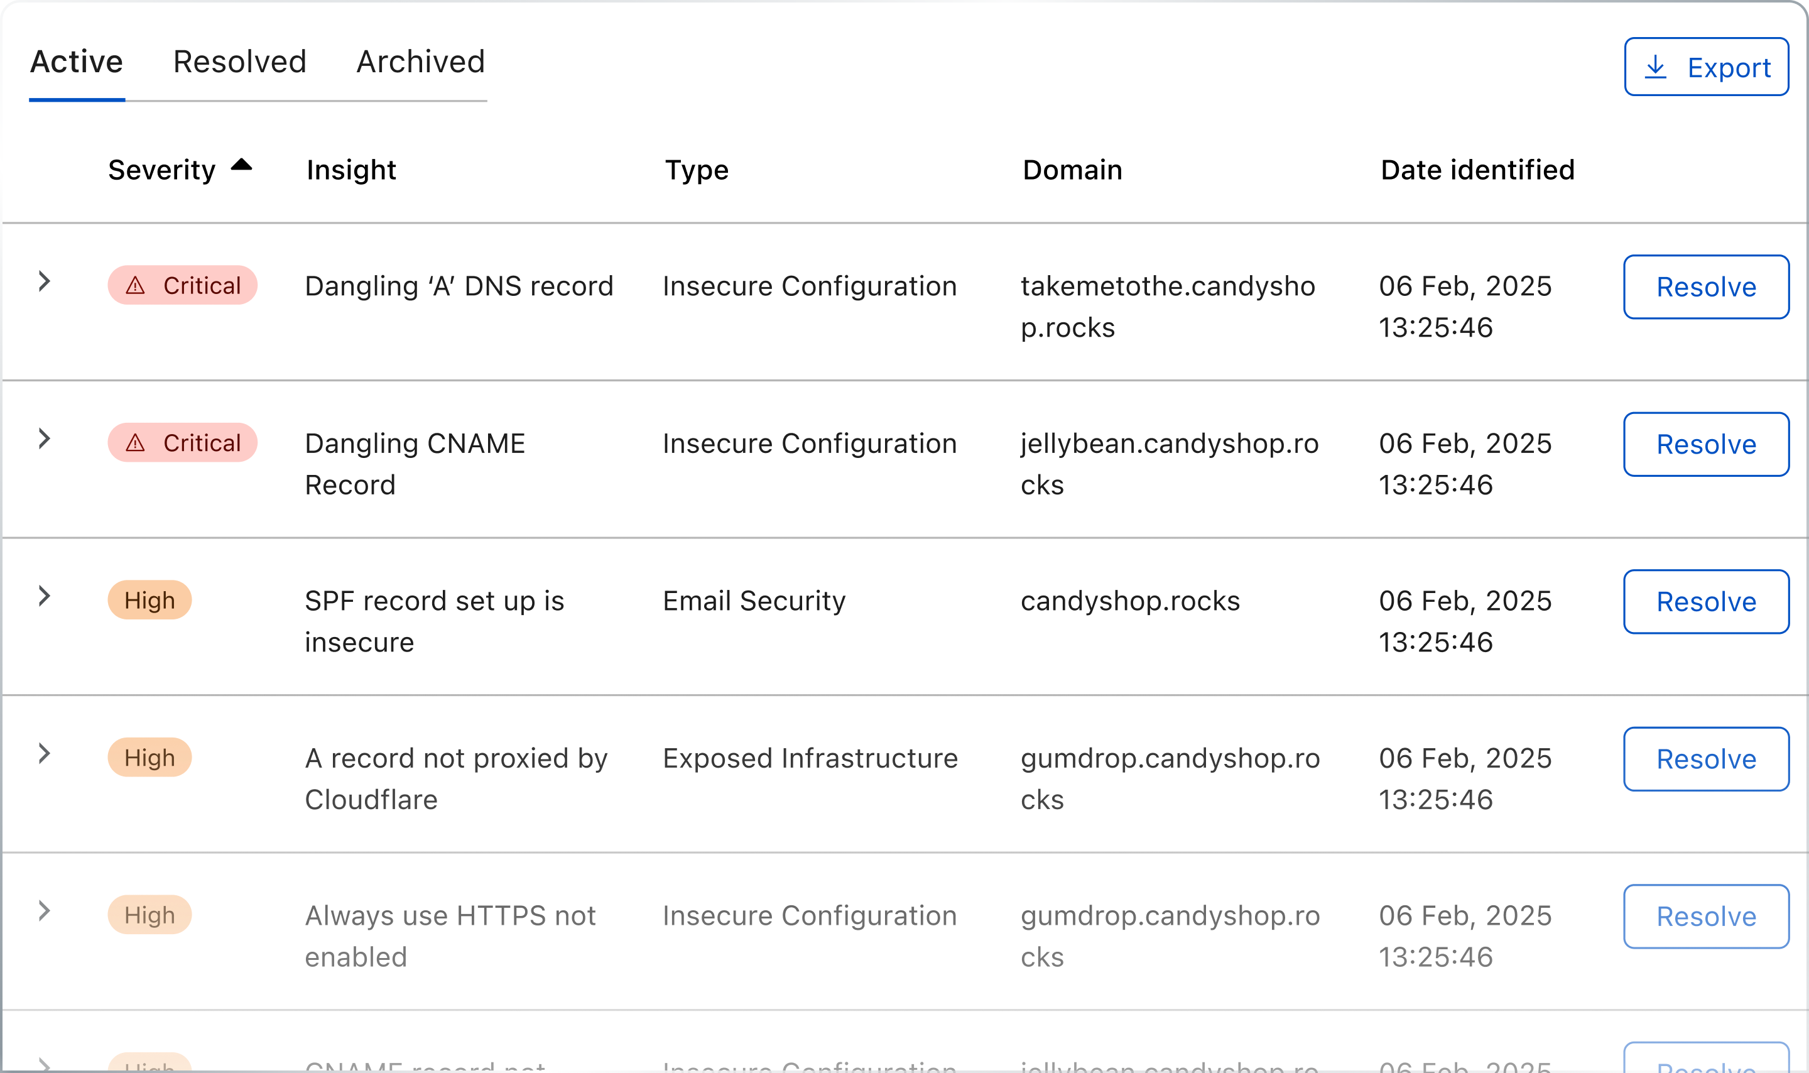Resolve the Always use HTTPS insight
The width and height of the screenshot is (1809, 1073).
point(1705,917)
